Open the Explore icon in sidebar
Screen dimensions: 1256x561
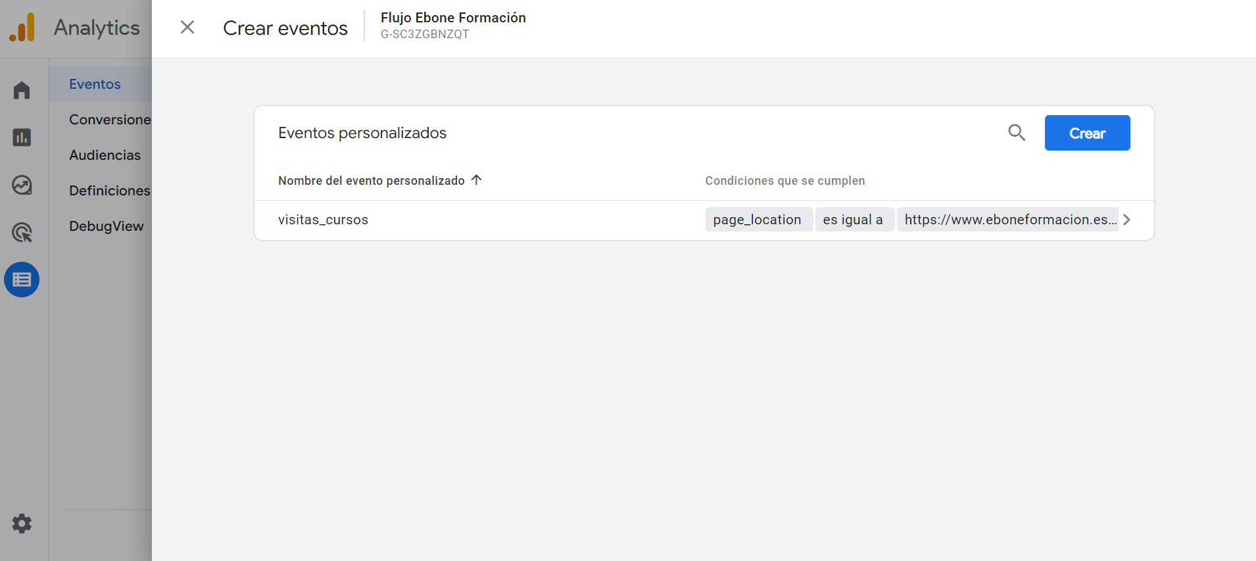click(x=22, y=185)
